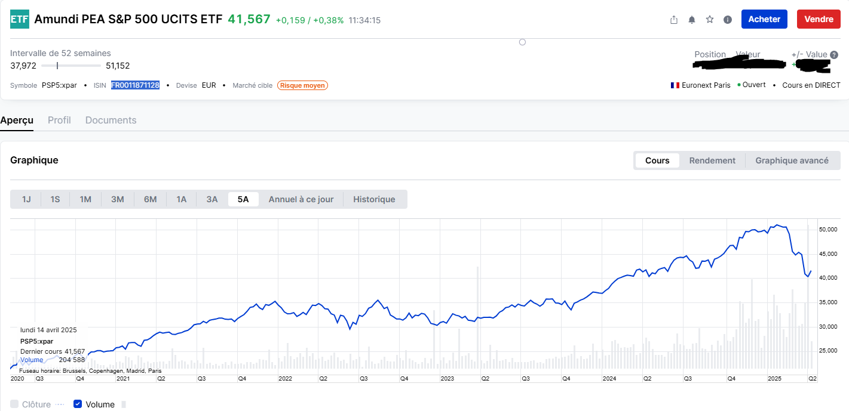Click the small circle handle below header

[522, 42]
